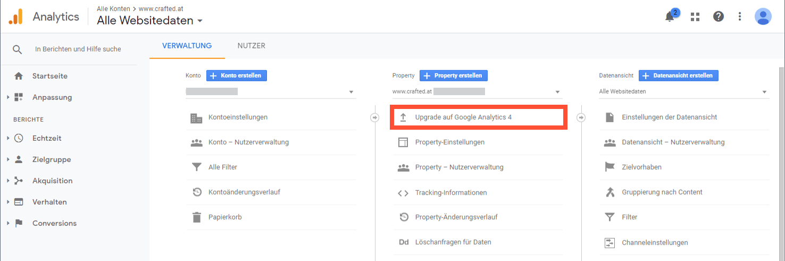The width and height of the screenshot is (785, 261).
Task: Click the Zielvorhaben flag icon
Action: pyautogui.click(x=609, y=167)
